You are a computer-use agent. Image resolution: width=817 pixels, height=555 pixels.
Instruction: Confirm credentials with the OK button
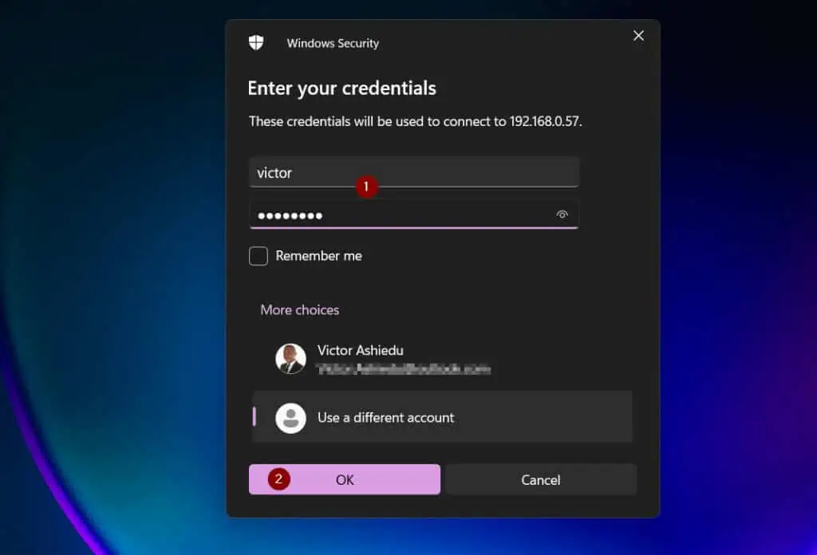345,479
